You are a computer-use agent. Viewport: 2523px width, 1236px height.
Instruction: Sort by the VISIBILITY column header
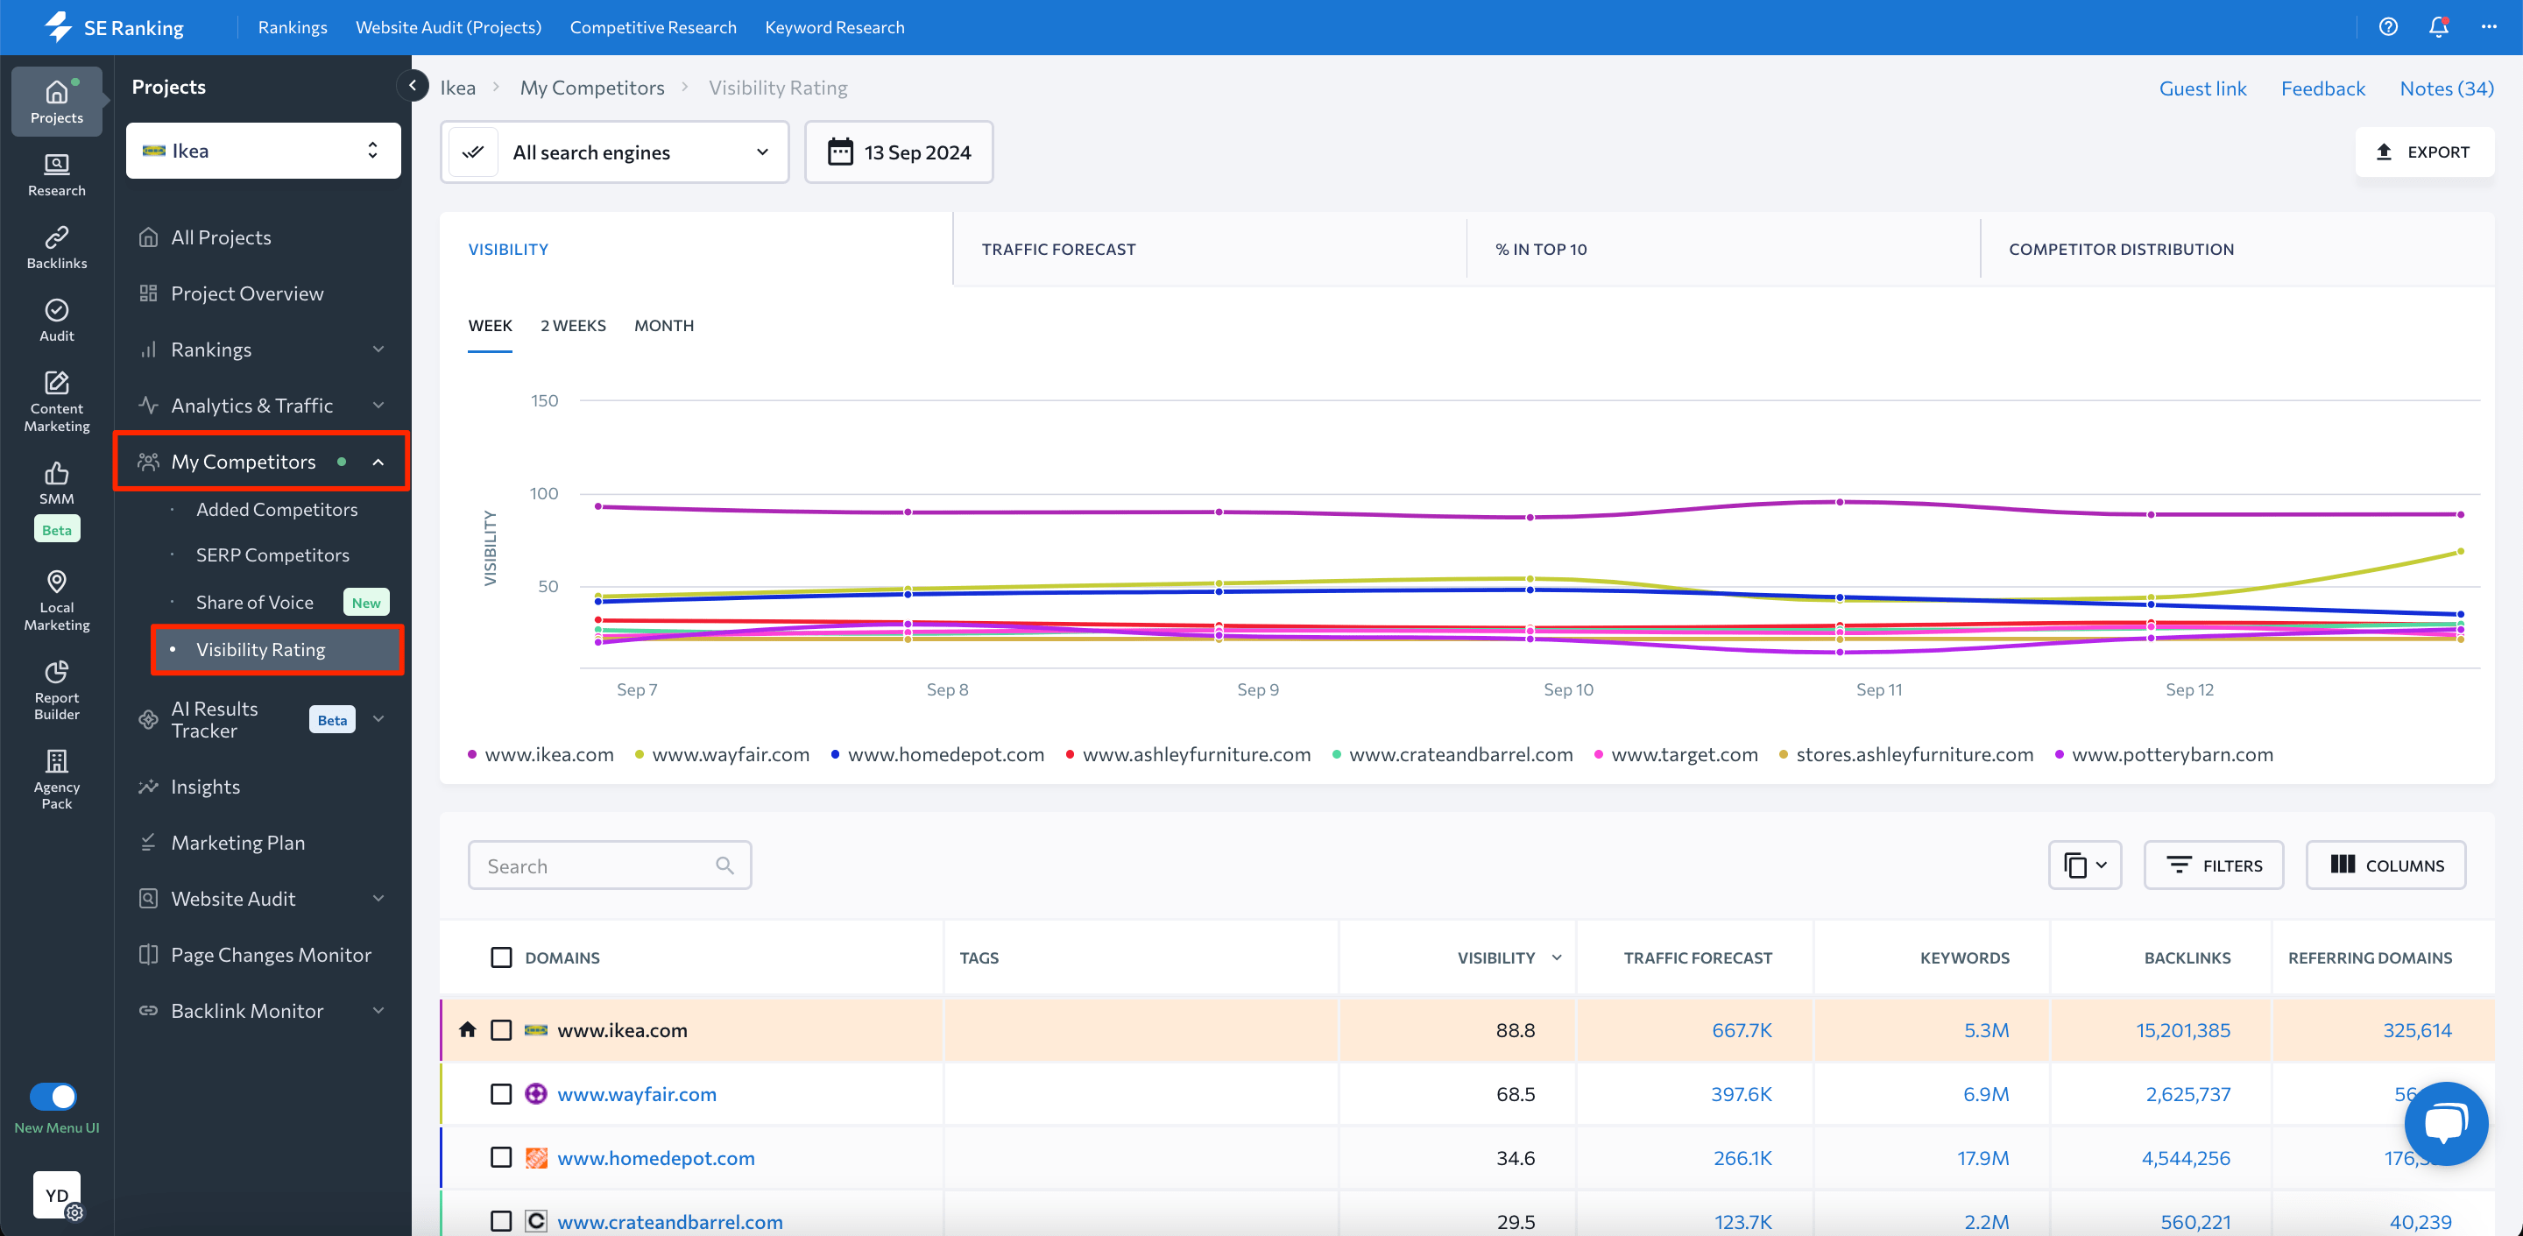(1495, 957)
